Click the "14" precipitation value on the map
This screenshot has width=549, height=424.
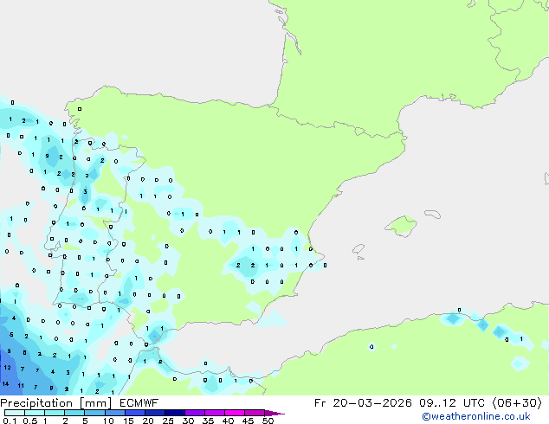pos(5,384)
